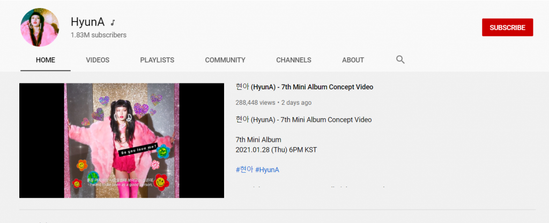Open the bold 7th Mini Album Concept Video title

point(305,87)
